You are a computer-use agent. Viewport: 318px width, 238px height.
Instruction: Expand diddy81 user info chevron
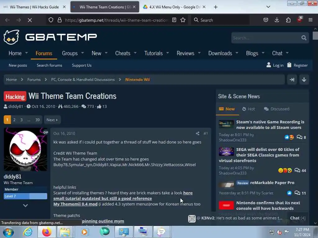point(25,205)
